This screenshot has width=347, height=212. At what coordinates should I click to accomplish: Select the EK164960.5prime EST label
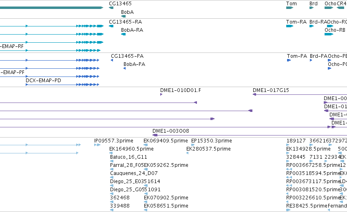click(x=131, y=149)
